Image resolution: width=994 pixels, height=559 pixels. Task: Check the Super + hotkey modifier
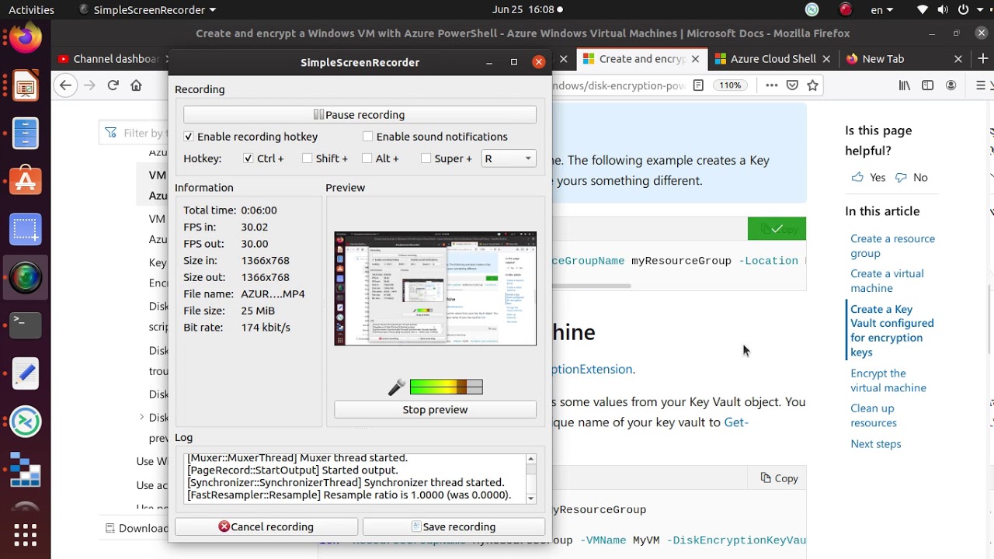point(426,158)
